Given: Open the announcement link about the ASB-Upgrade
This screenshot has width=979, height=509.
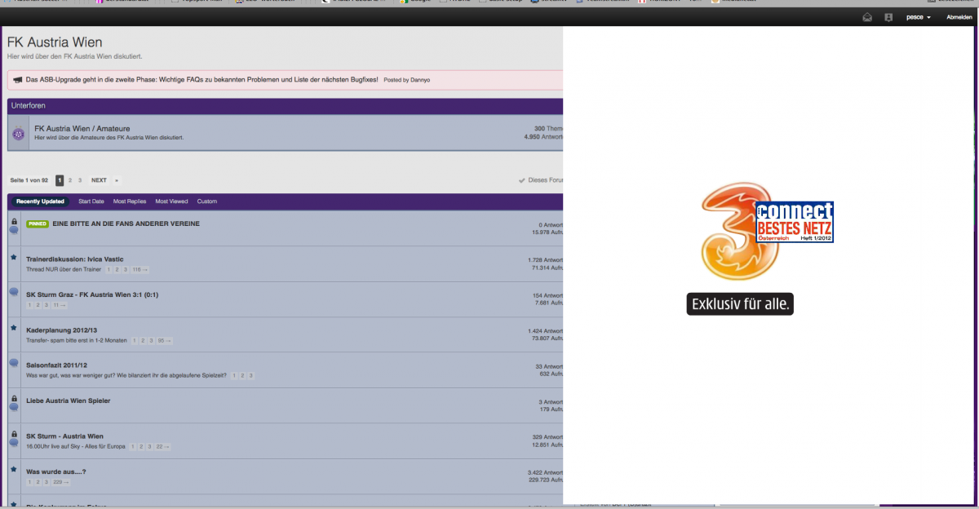Looking at the screenshot, I should click(x=202, y=80).
